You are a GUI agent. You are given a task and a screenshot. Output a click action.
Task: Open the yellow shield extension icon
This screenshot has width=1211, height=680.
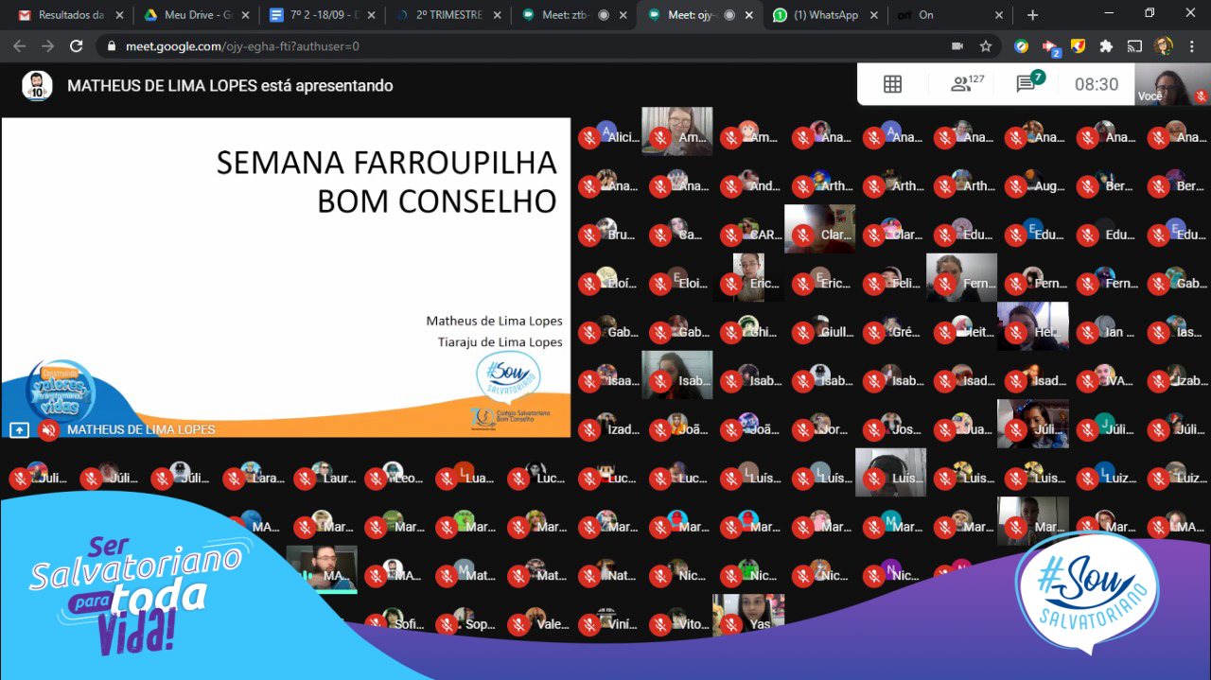[1078, 45]
